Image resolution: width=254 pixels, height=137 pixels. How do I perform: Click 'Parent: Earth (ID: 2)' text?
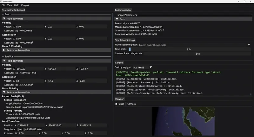(x=13, y=96)
